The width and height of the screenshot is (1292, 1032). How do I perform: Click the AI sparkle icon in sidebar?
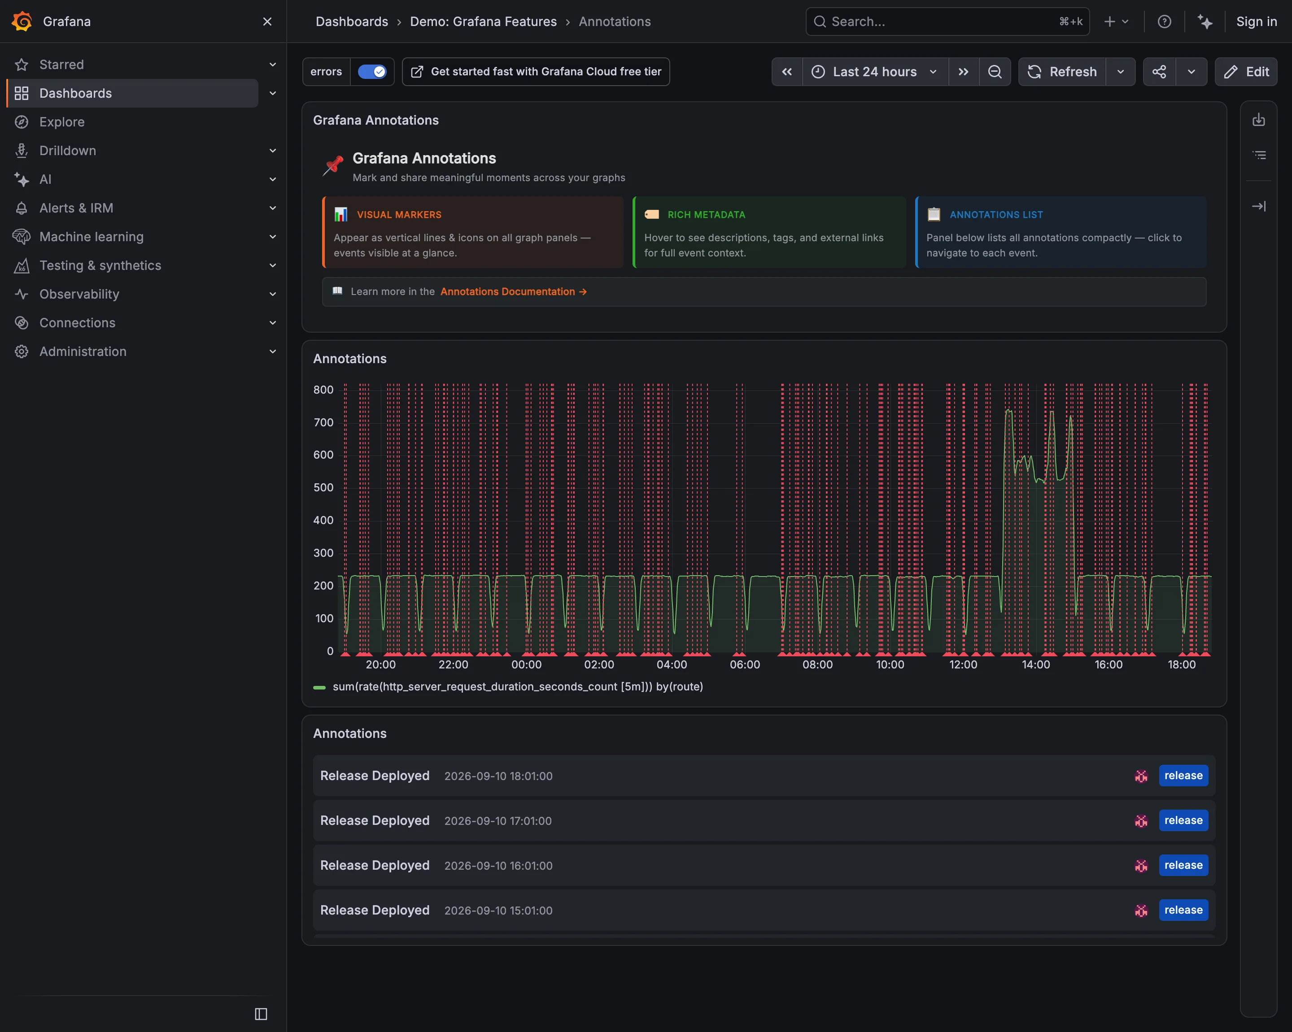(22, 180)
